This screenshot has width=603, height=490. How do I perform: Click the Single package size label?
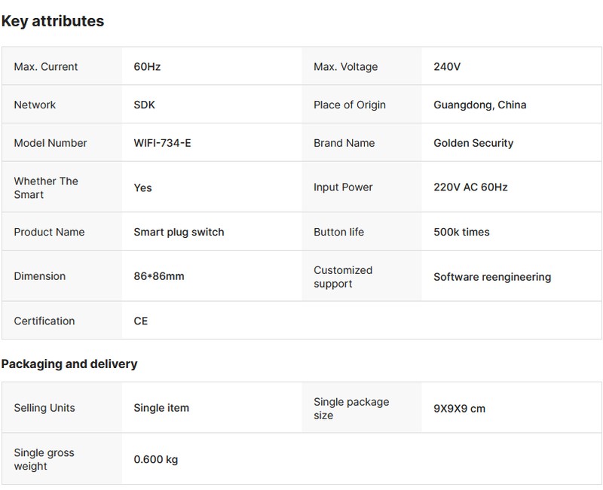pos(351,408)
